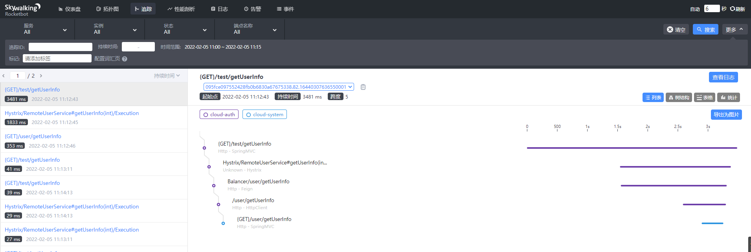The height and width of the screenshot is (252, 751).
Task: Open the 事件 events tab
Action: (285, 9)
